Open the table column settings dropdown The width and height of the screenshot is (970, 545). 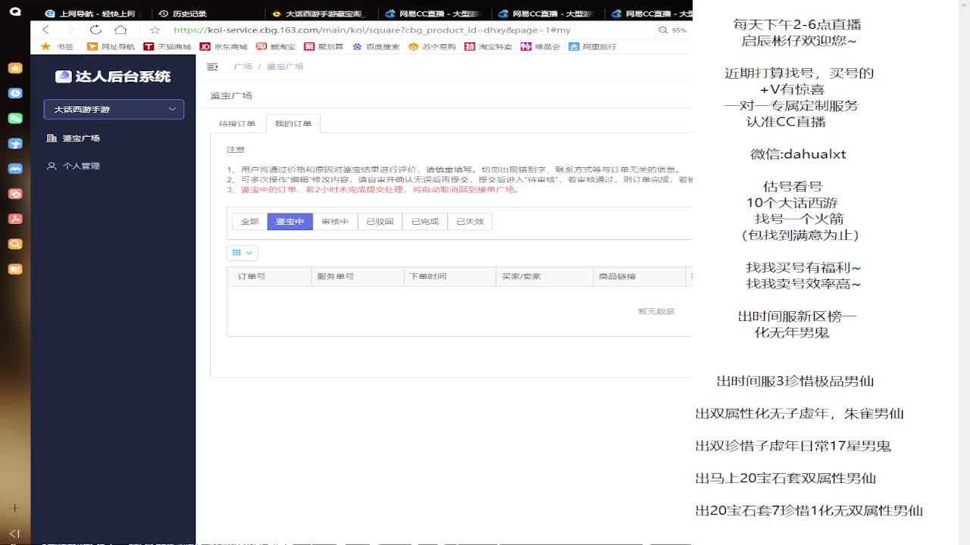(x=242, y=253)
